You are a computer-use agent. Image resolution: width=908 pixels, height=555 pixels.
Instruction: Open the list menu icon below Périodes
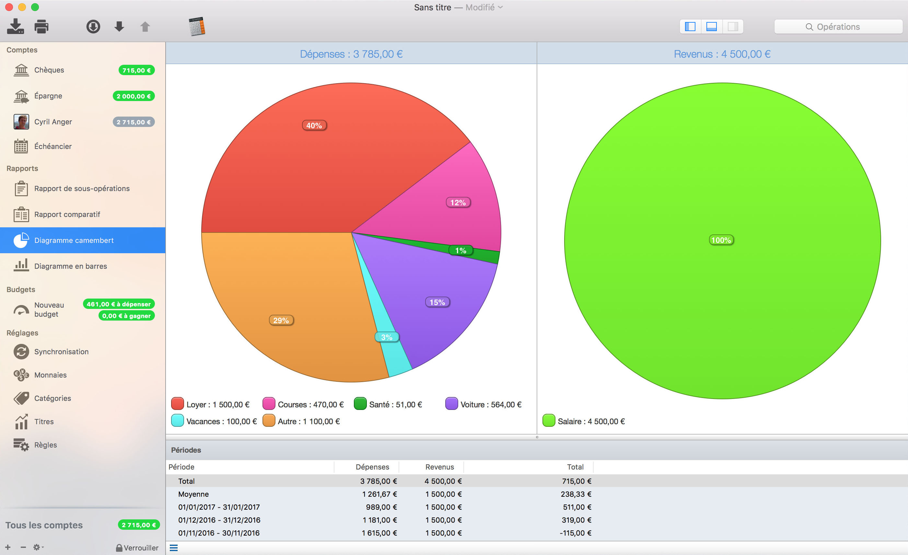174,548
